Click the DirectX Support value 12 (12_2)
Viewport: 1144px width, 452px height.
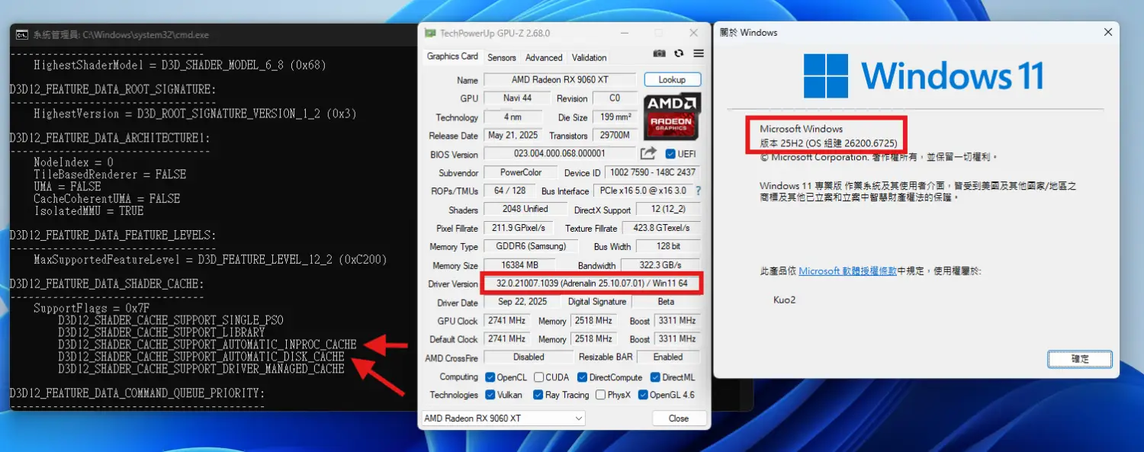point(668,209)
